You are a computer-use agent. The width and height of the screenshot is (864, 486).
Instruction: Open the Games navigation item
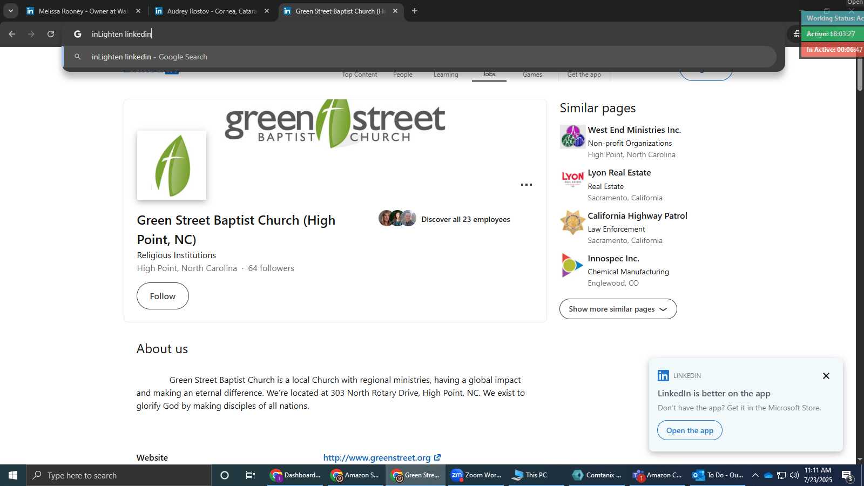tap(532, 75)
